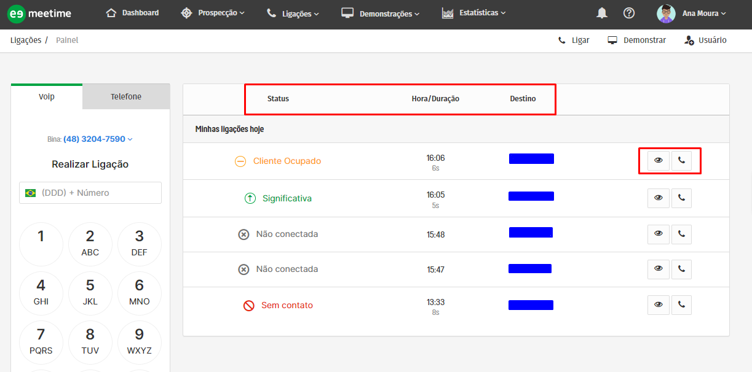The height and width of the screenshot is (372, 752).
Task: Tap keypad digit 2 ABC
Action: tap(90, 244)
